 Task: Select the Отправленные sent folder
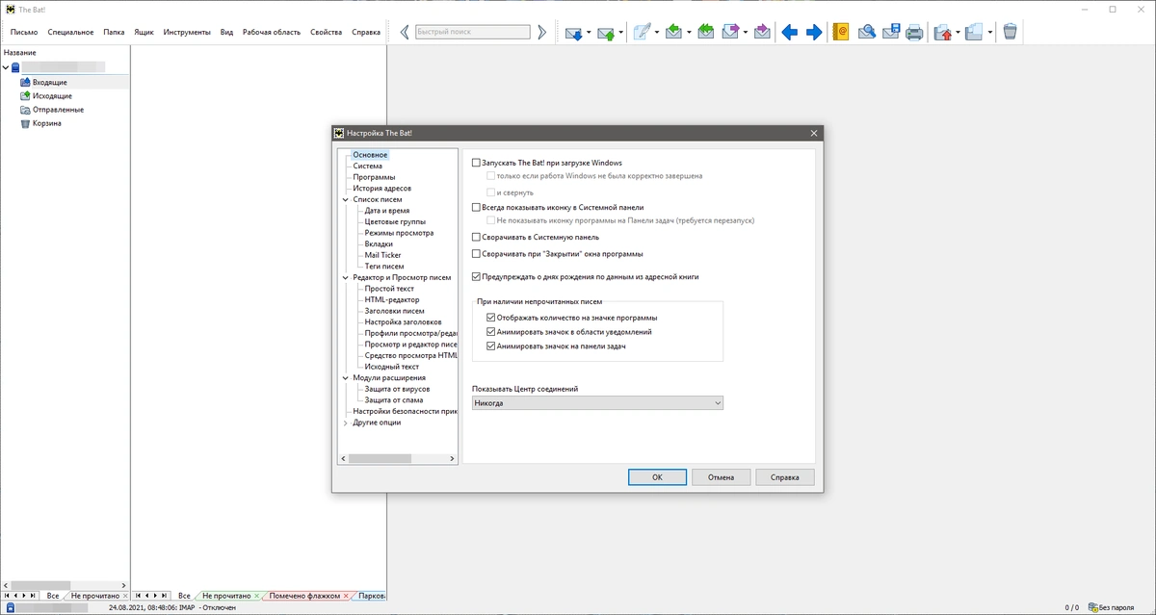point(57,110)
